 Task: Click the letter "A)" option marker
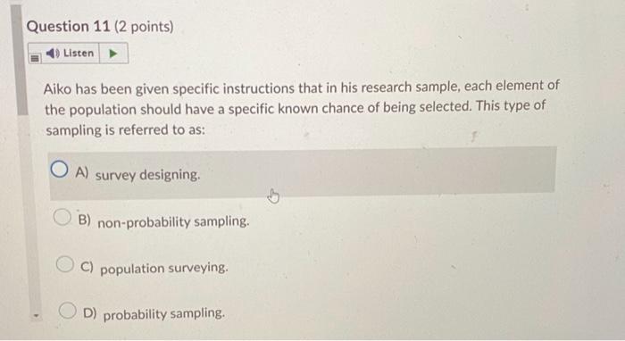(82, 172)
